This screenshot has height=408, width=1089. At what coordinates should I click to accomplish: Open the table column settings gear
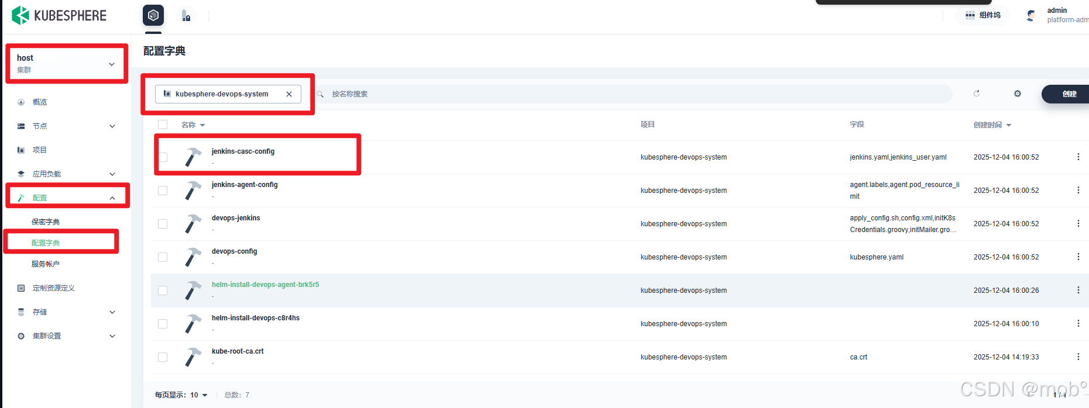tap(1018, 94)
